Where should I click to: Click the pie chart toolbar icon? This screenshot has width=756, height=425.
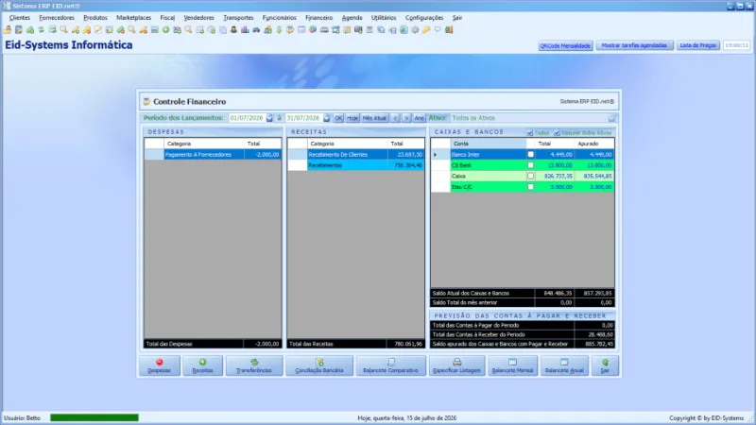click(313, 30)
